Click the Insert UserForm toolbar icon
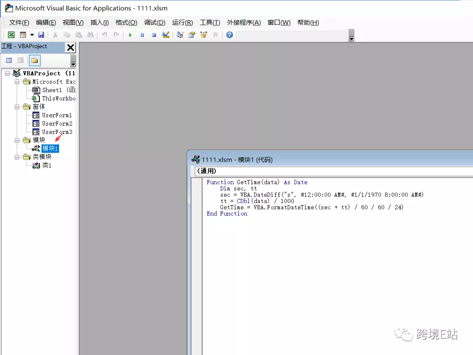473x355 pixels. [23, 35]
